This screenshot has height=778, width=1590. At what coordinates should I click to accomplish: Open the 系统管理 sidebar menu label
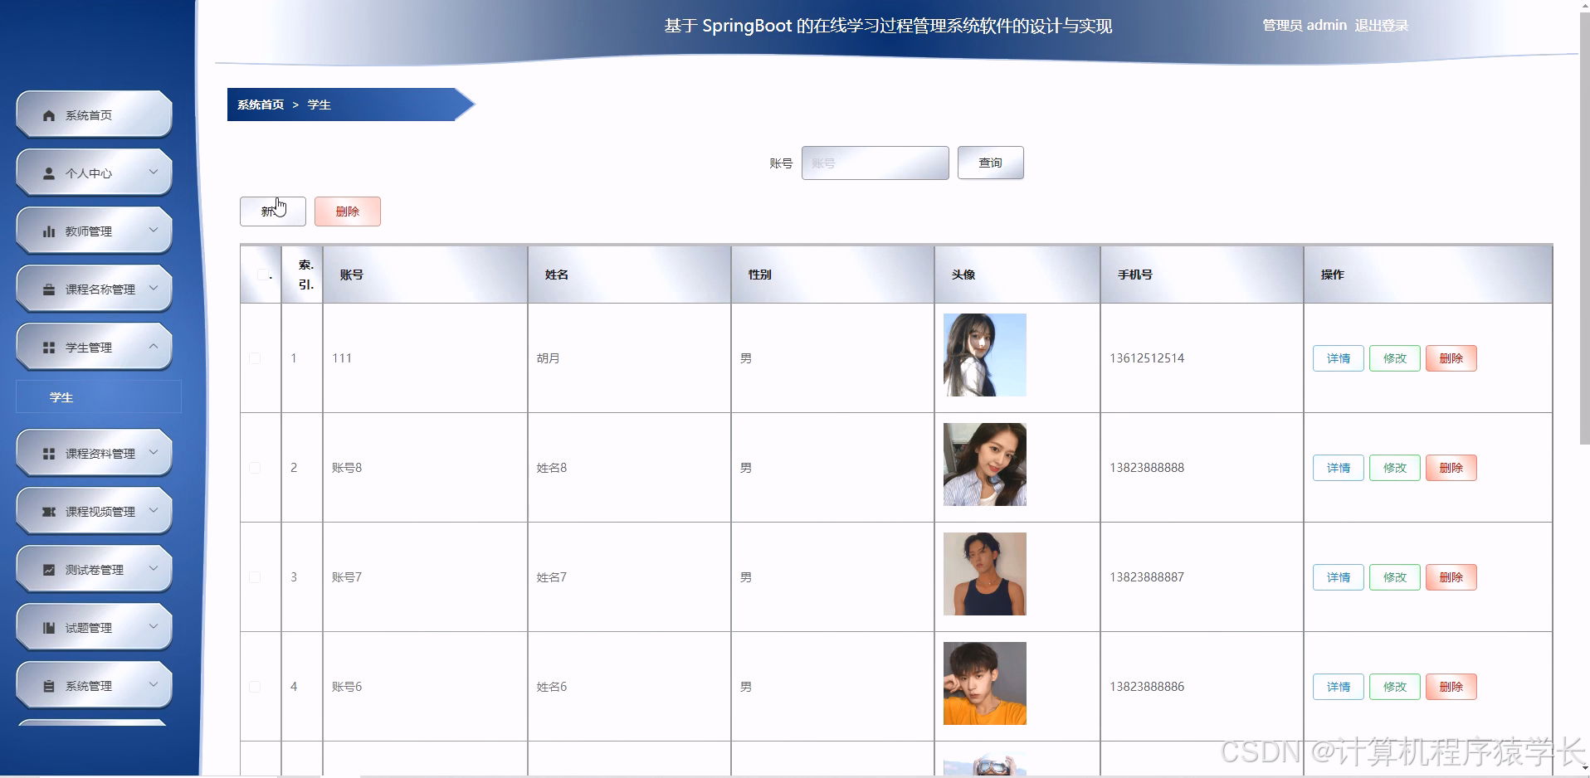click(89, 686)
